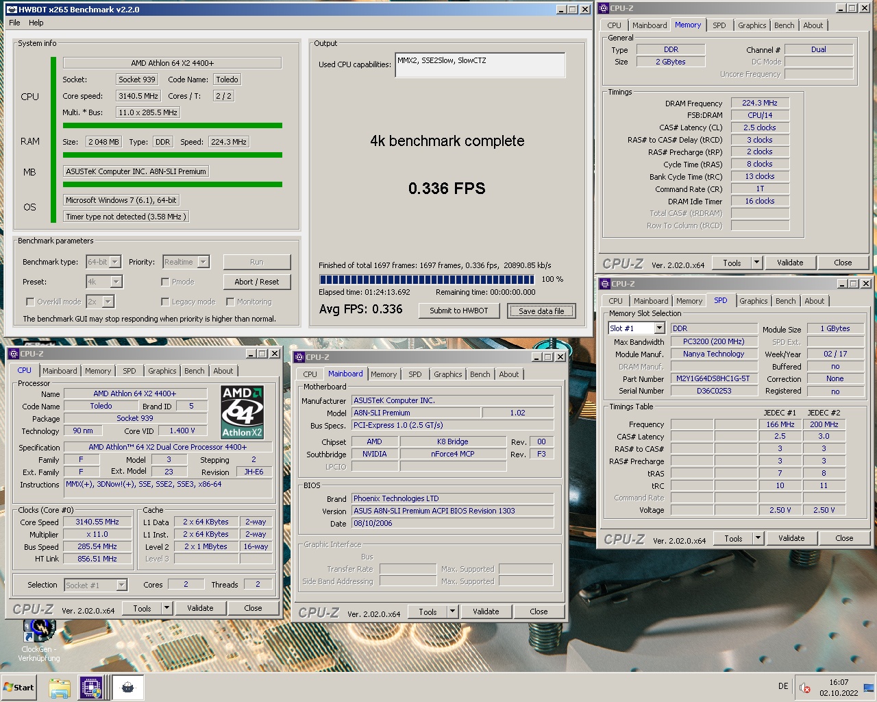The height and width of the screenshot is (702, 877).
Task: Click the CPU-Z chip icon in taskbar
Action: 91,688
